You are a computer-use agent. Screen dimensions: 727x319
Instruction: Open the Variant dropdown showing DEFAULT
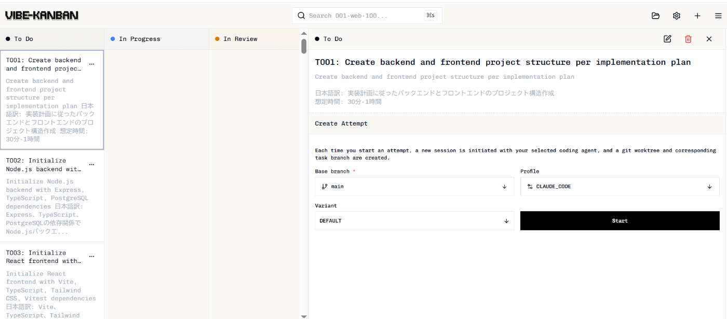pyautogui.click(x=414, y=220)
